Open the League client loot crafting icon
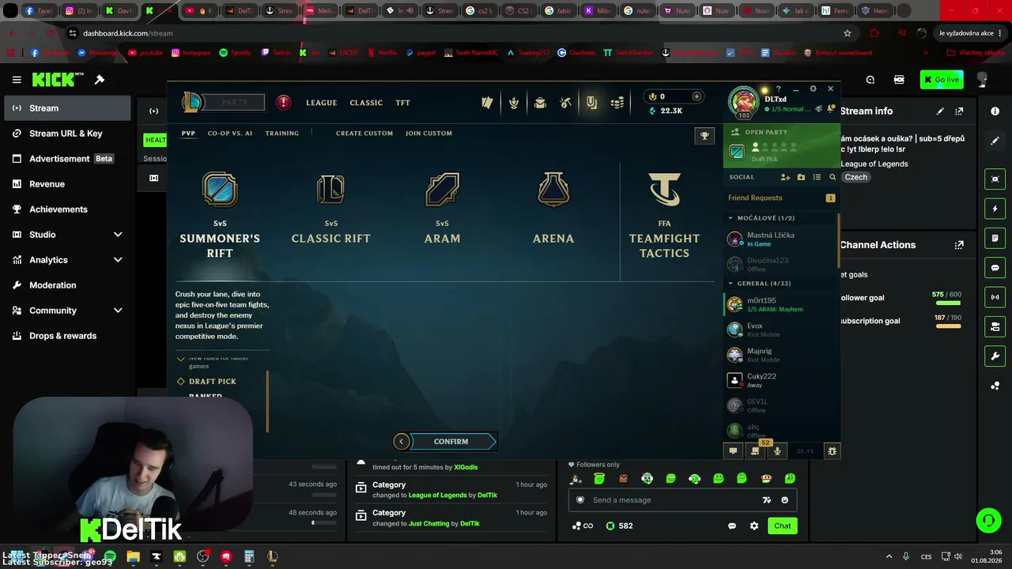This screenshot has width=1012, height=569. [x=566, y=103]
